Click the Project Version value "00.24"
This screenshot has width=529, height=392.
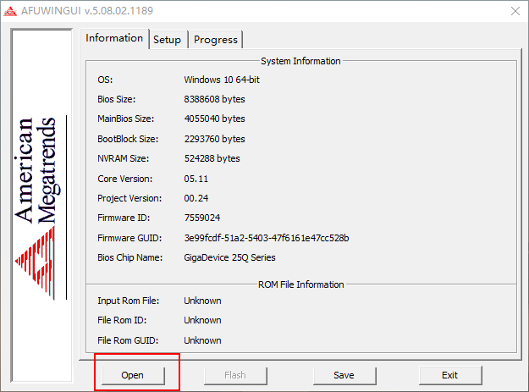196,198
